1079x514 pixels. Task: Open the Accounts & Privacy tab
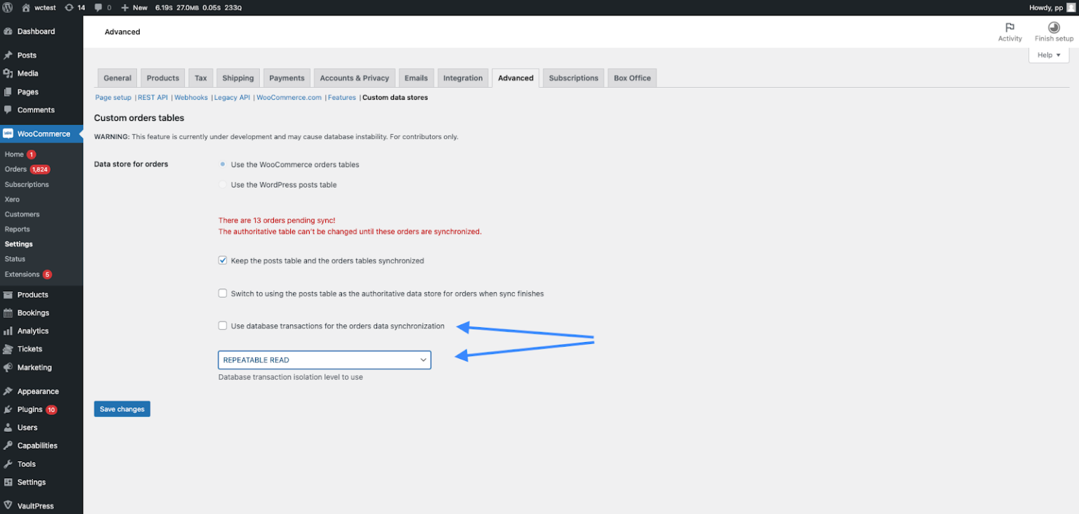(355, 78)
